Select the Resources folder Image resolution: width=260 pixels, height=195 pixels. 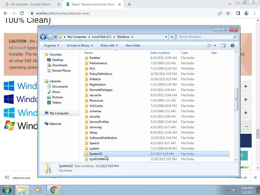[96, 101]
